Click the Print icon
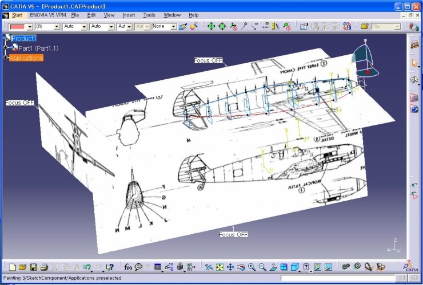Image resolution: width=423 pixels, height=285 pixels. click(x=44, y=267)
